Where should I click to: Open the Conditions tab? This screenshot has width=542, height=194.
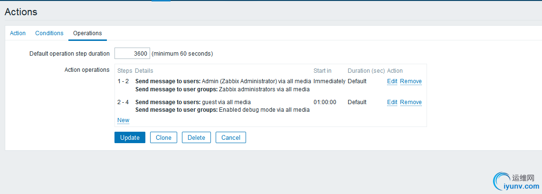[49, 33]
